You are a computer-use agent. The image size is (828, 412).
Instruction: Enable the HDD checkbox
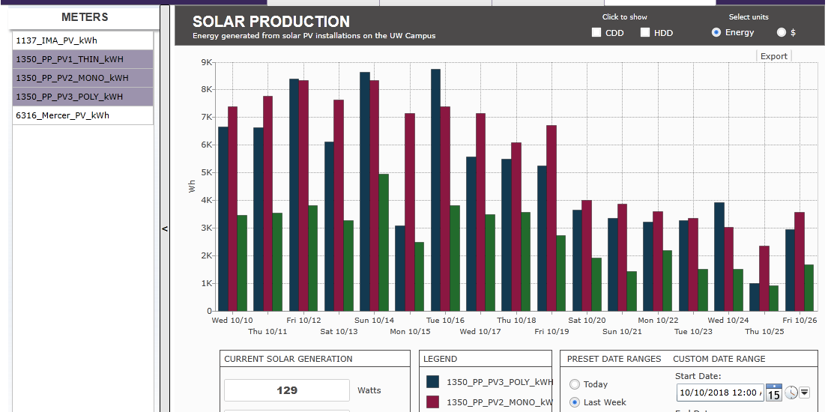(x=645, y=32)
